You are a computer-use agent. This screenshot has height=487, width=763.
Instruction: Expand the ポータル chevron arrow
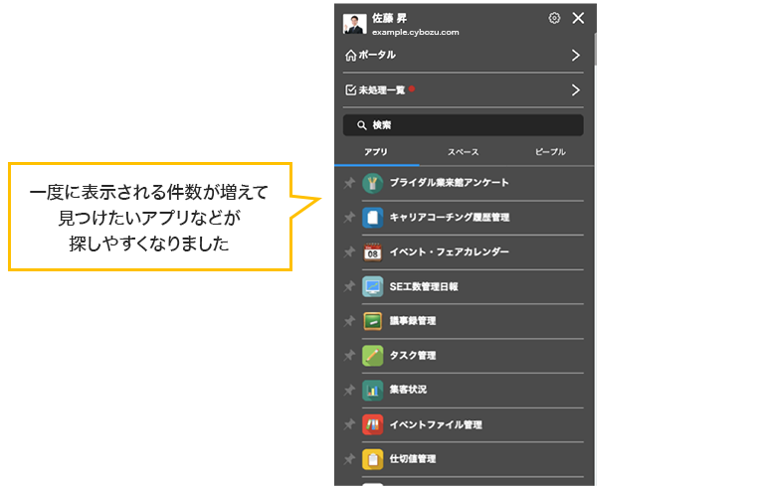(576, 55)
